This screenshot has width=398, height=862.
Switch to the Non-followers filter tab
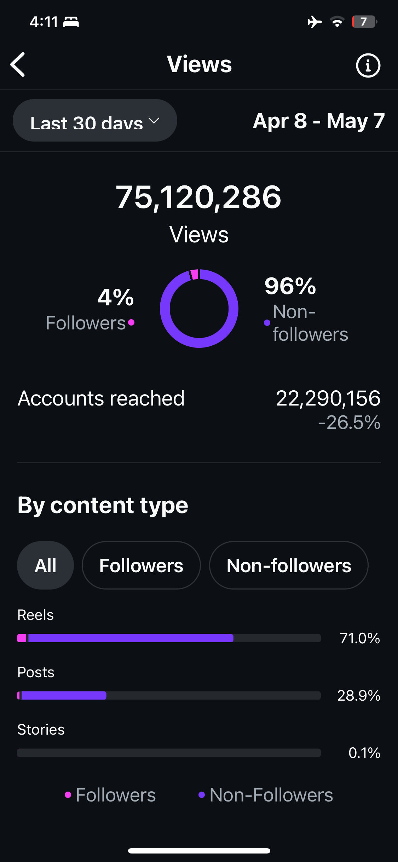click(x=289, y=565)
